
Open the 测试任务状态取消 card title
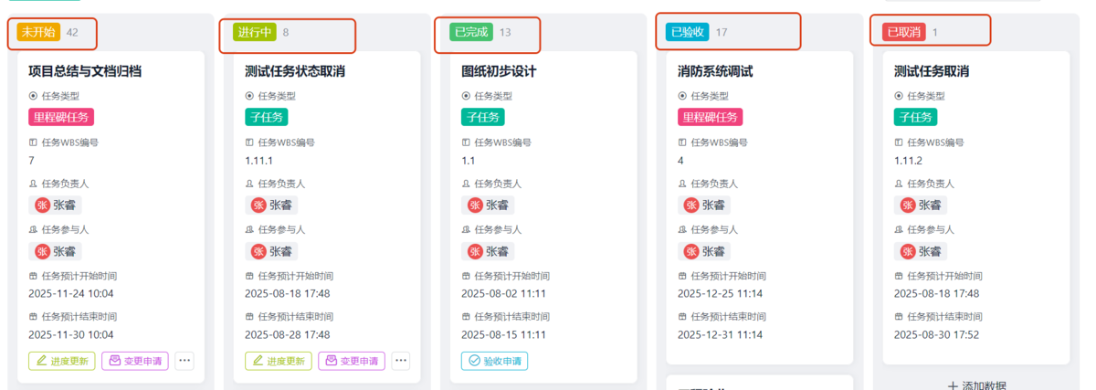(295, 70)
